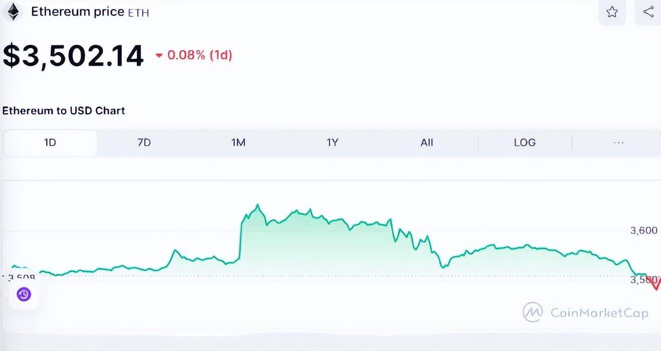The image size is (661, 351).
Task: Open the purple history clock icon
Action: pyautogui.click(x=24, y=294)
